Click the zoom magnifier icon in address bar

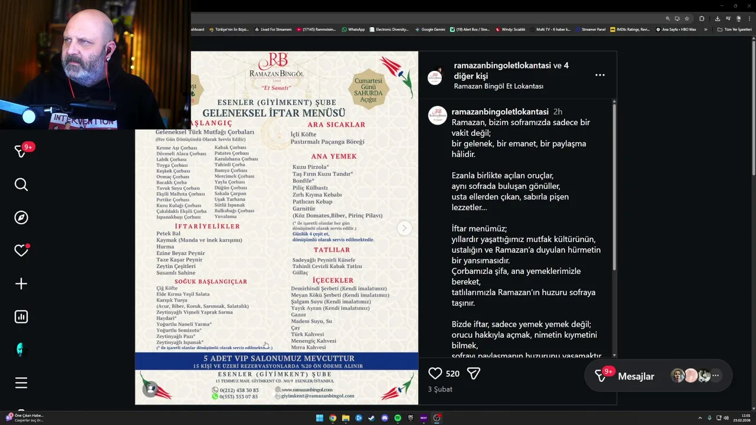[668, 18]
